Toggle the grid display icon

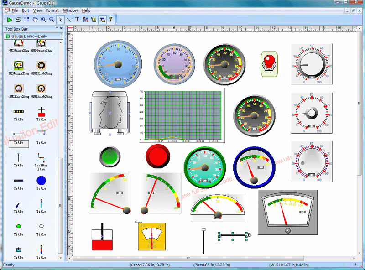coord(26,20)
